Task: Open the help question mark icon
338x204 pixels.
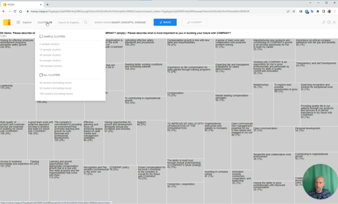Action: (x=329, y=22)
